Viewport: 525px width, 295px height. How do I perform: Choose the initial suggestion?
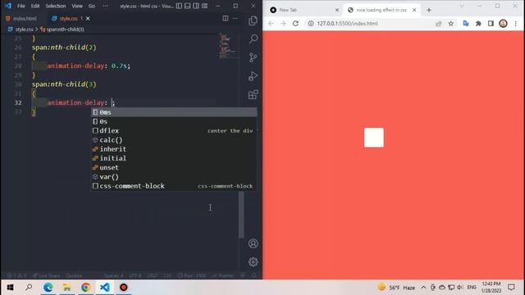coord(174,158)
